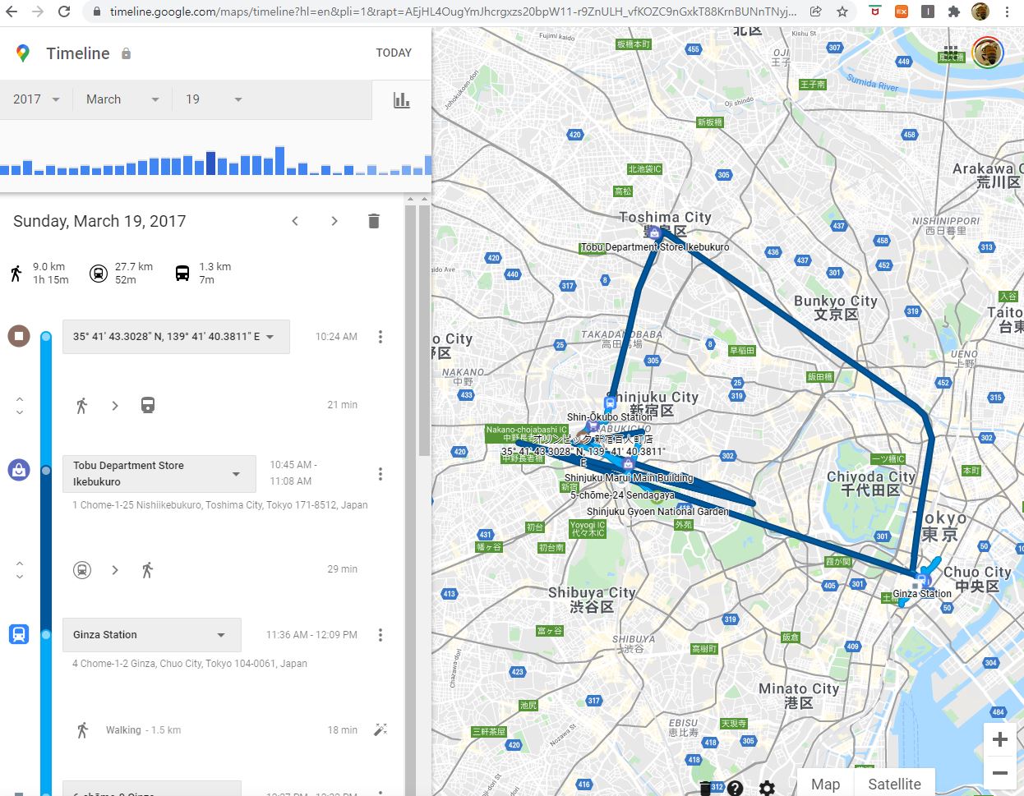Open the day 19 dropdown

(214, 99)
